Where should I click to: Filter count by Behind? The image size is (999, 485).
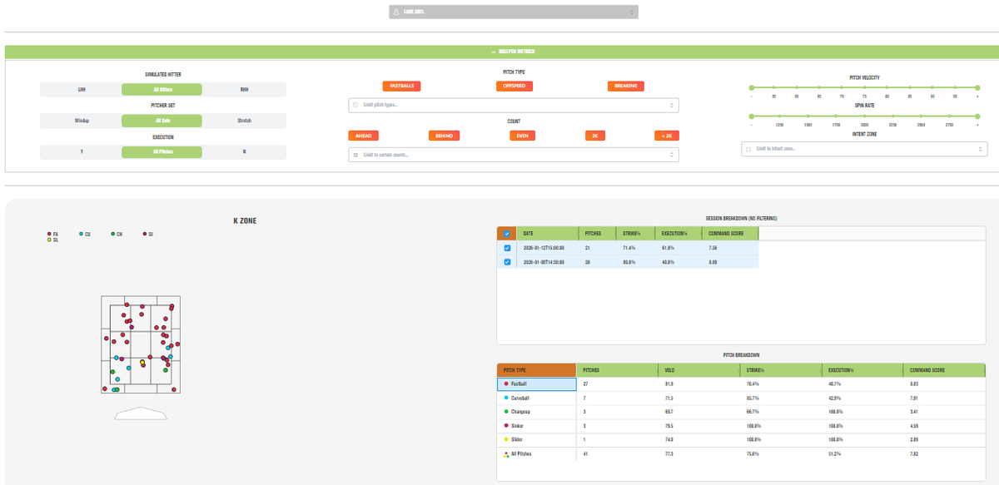[x=444, y=136]
